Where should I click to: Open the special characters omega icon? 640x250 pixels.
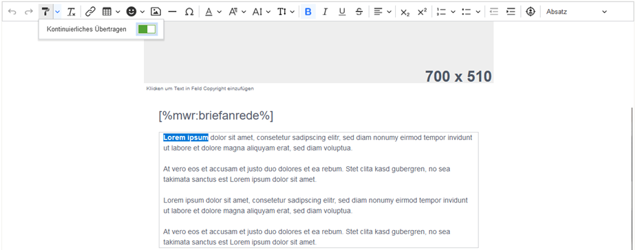(x=189, y=12)
